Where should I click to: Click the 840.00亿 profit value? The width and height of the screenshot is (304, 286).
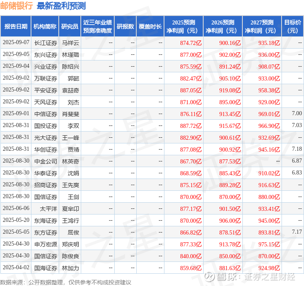click(x=191, y=256)
